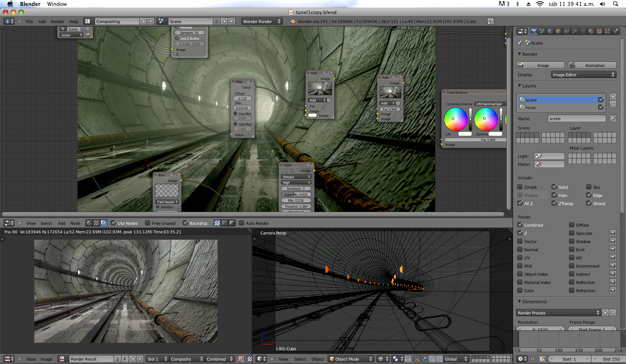
Task: Click the color and alpha backdrop channel icon
Action: (217, 223)
